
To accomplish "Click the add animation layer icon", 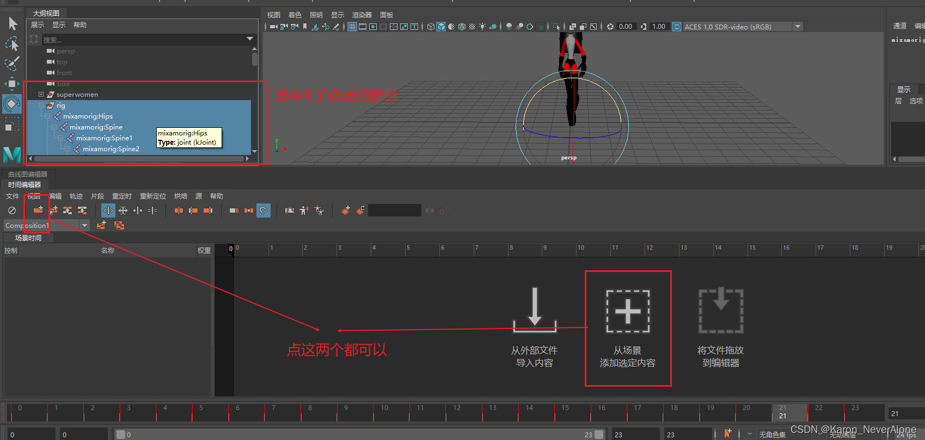I will point(345,210).
